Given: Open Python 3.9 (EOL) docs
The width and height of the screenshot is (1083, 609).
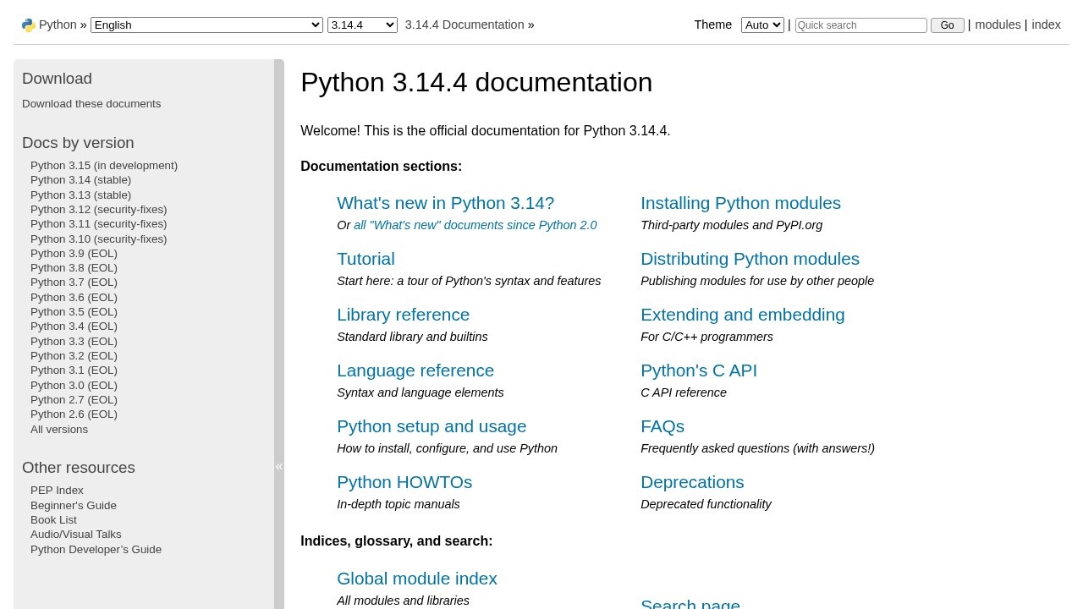Looking at the screenshot, I should [x=74, y=254].
